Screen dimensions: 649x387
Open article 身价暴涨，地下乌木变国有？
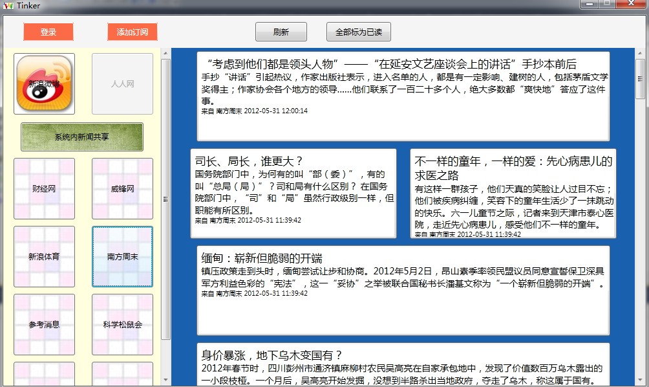403,364
